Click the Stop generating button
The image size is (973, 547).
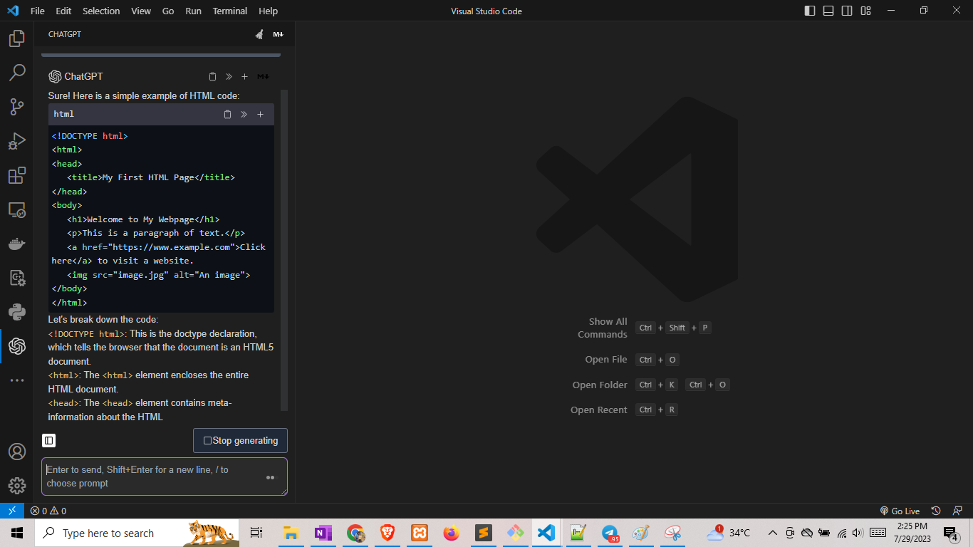pos(240,441)
